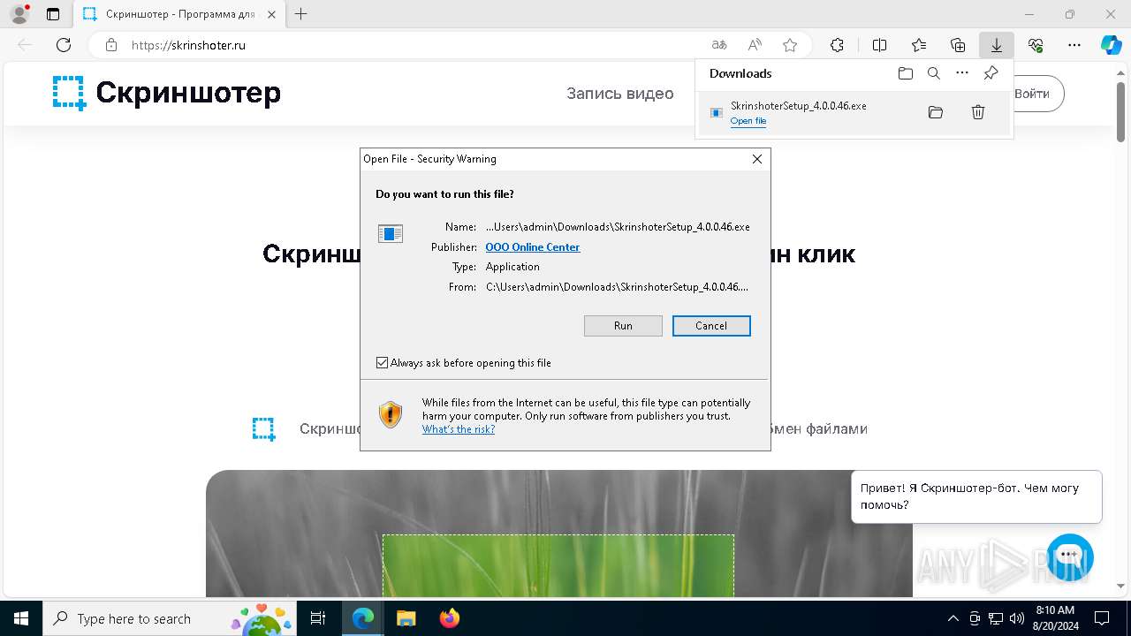Refresh the page
This screenshot has height=636, width=1131.
[64, 45]
